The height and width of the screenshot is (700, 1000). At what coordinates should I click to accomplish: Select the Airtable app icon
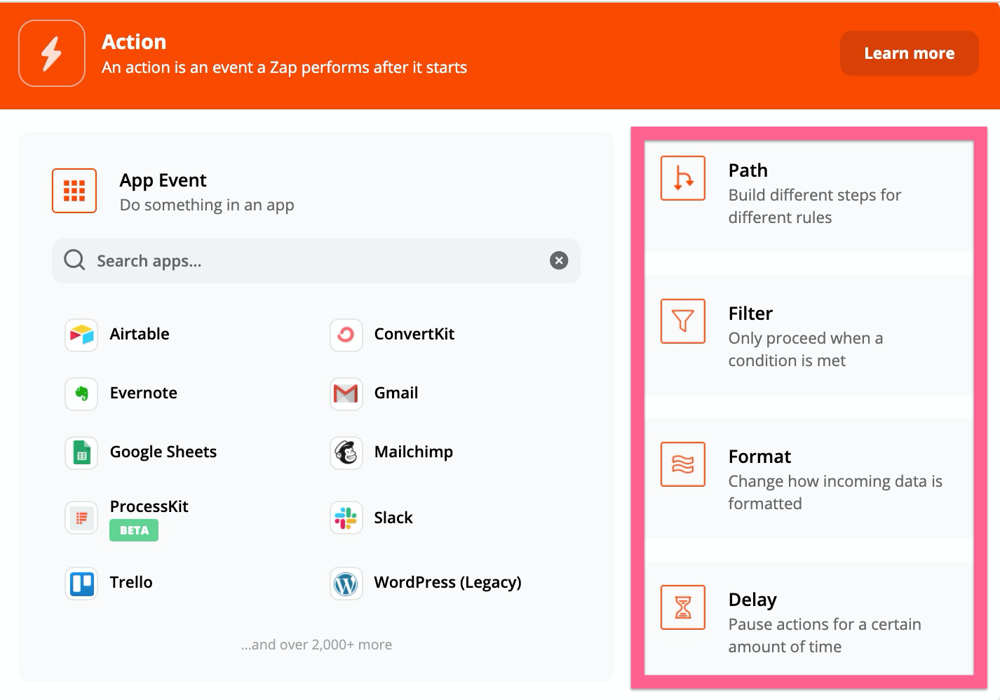81,335
